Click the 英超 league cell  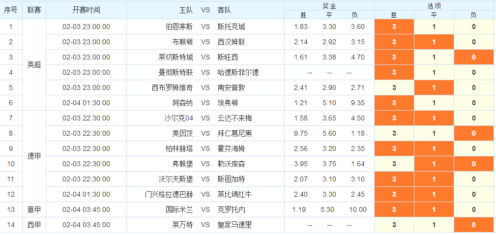point(34,65)
